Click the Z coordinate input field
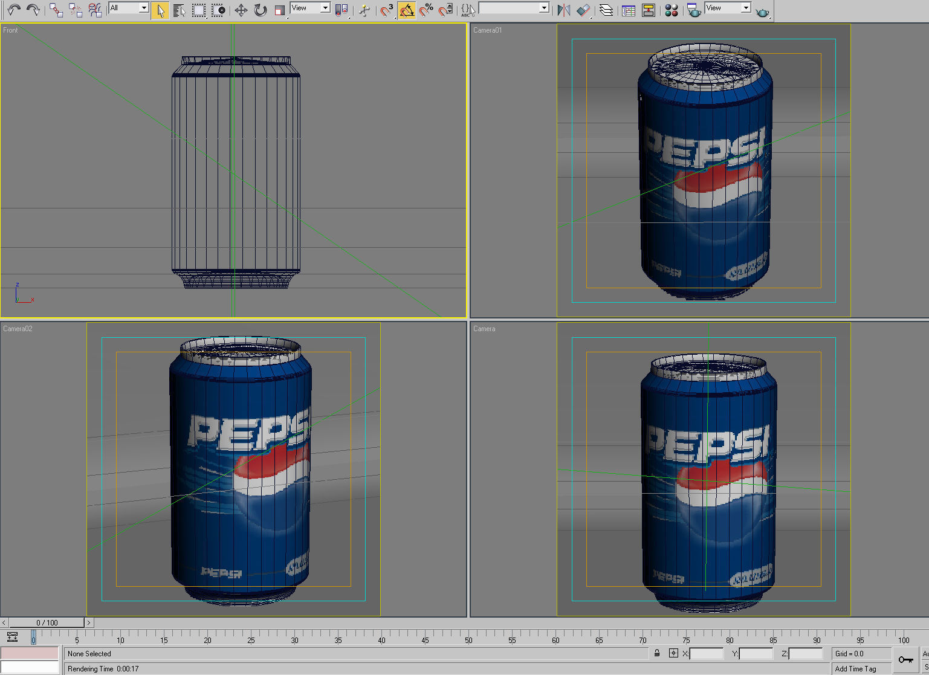This screenshot has height=675, width=929. pyautogui.click(x=806, y=654)
